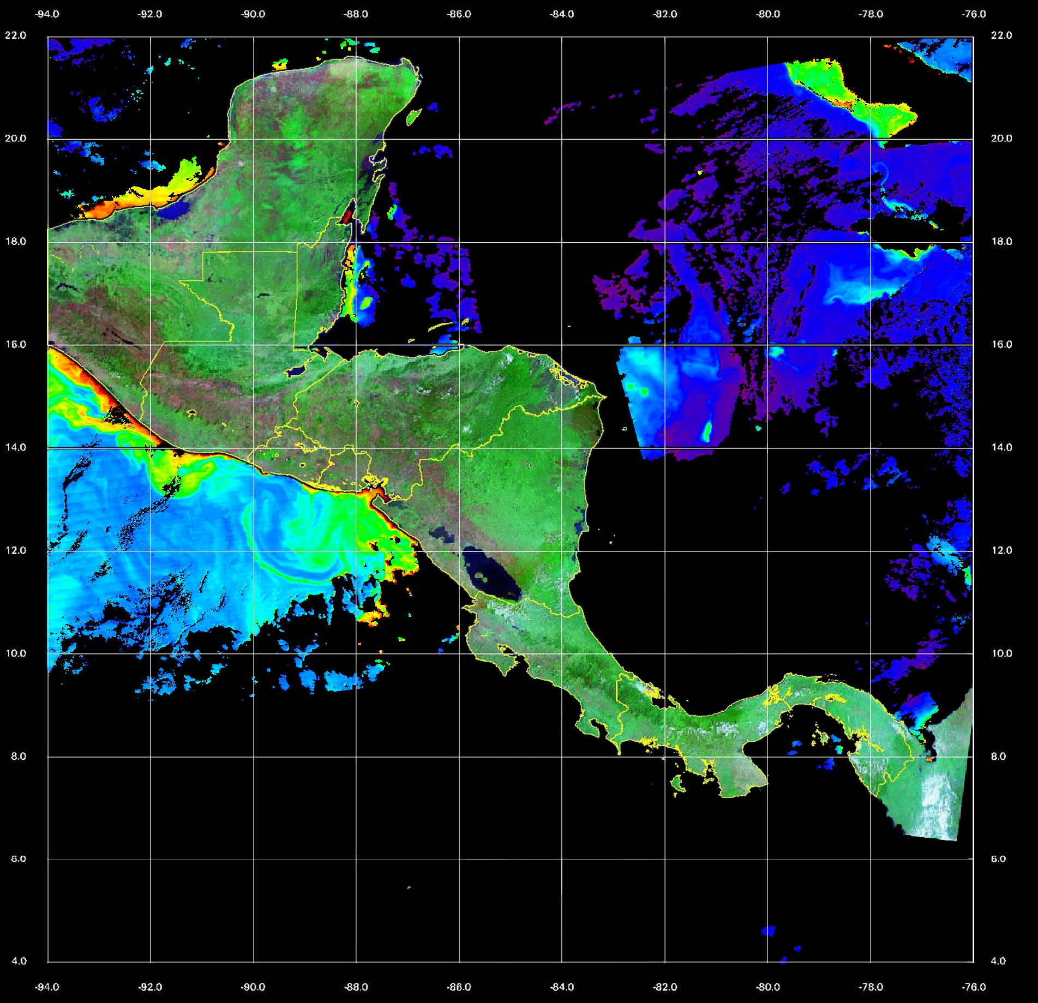Click the 8.0 latitude label on right
The height and width of the screenshot is (1003, 1038).
[x=1001, y=756]
